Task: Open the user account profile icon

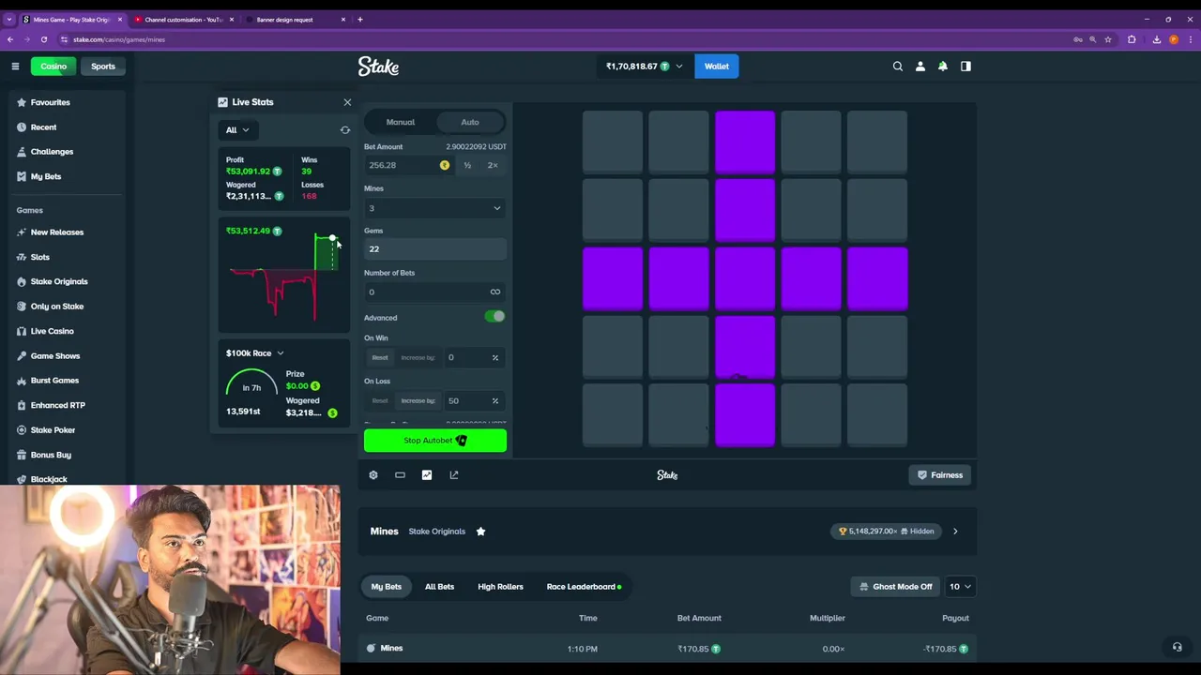Action: [x=920, y=66]
